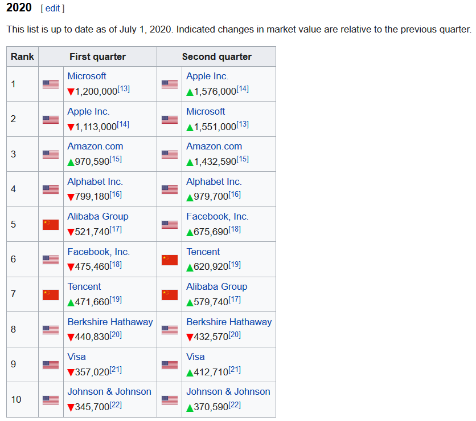Open the Microsoft link in Second quarter rank 2

206,111
